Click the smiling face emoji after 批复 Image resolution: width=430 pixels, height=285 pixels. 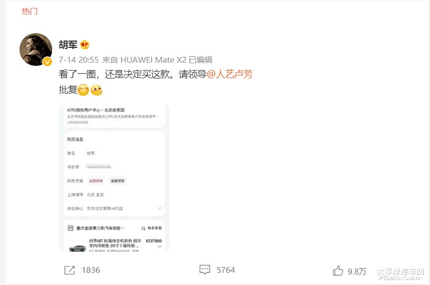[x=83, y=90]
